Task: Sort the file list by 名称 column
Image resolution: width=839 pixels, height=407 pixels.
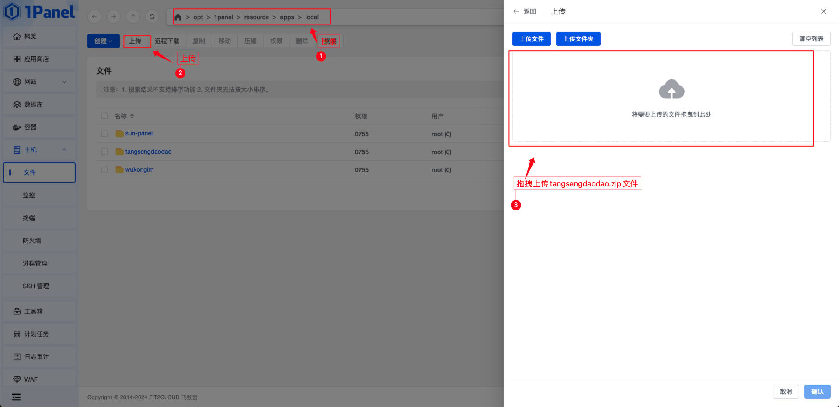Action: (132, 116)
